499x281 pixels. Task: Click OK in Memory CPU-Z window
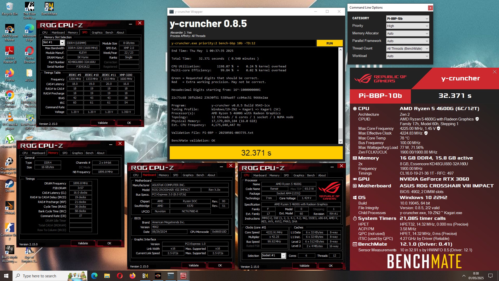coord(109,243)
